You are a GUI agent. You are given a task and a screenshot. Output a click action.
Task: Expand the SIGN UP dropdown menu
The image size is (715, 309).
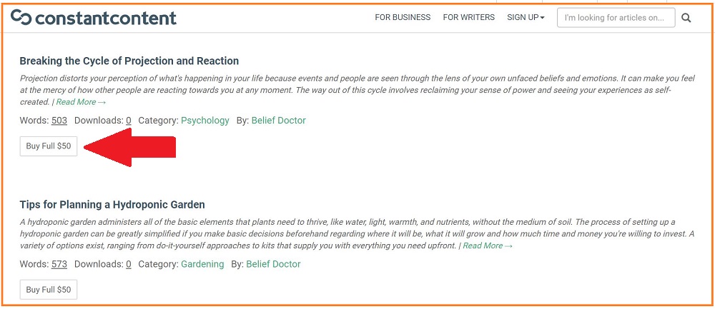(526, 17)
